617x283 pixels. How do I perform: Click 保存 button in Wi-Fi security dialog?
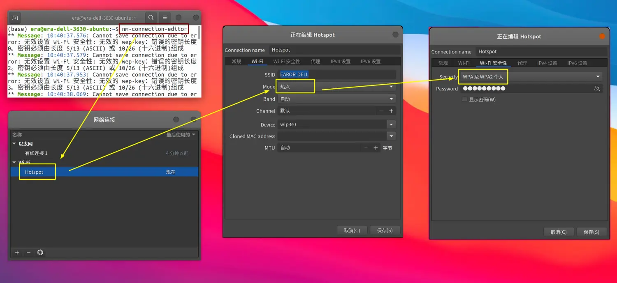pyautogui.click(x=591, y=232)
